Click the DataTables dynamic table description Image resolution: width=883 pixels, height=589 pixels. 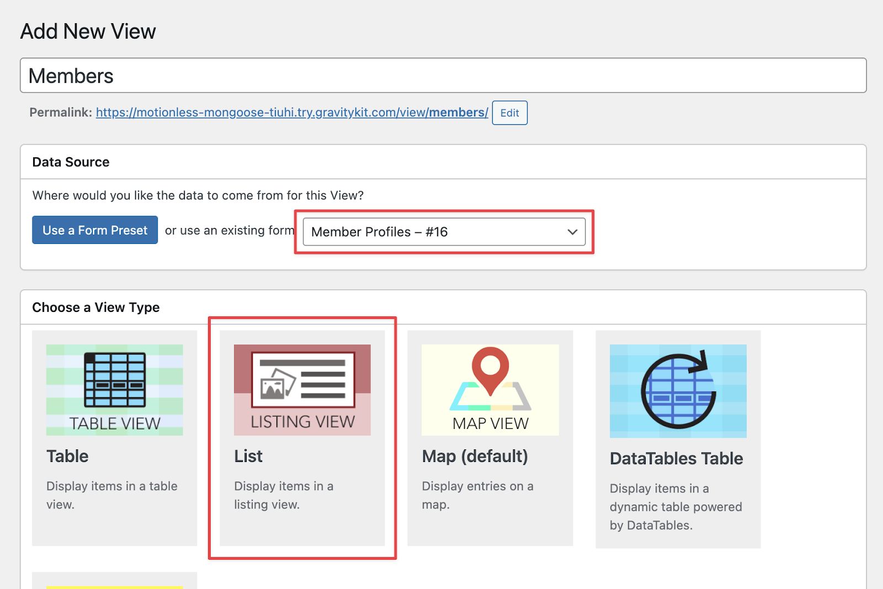coord(675,507)
